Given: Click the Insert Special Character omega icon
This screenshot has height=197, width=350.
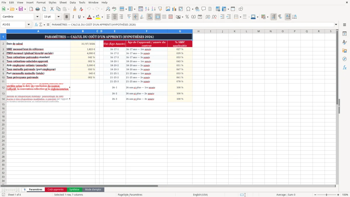Looking at the screenshot, I should pos(188,9).
